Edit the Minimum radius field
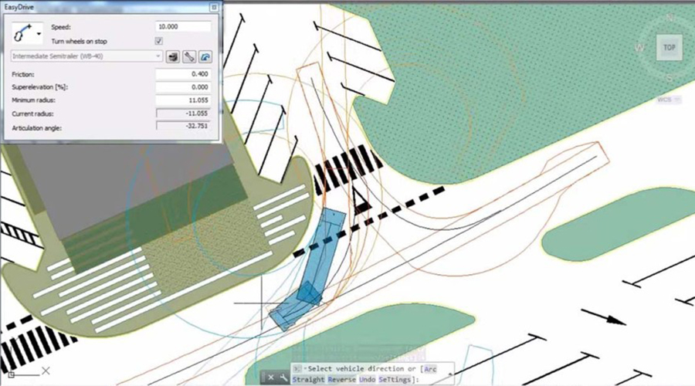The width and height of the screenshot is (695, 386). [183, 100]
